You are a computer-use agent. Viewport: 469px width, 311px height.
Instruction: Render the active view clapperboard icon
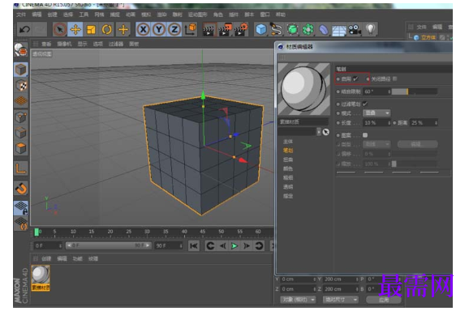coord(209,29)
